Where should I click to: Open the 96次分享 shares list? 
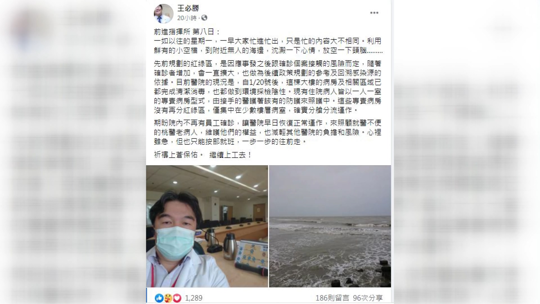click(x=368, y=298)
